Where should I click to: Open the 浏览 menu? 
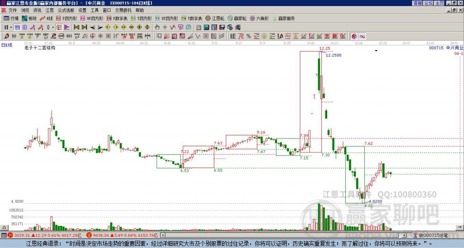[x=25, y=10]
